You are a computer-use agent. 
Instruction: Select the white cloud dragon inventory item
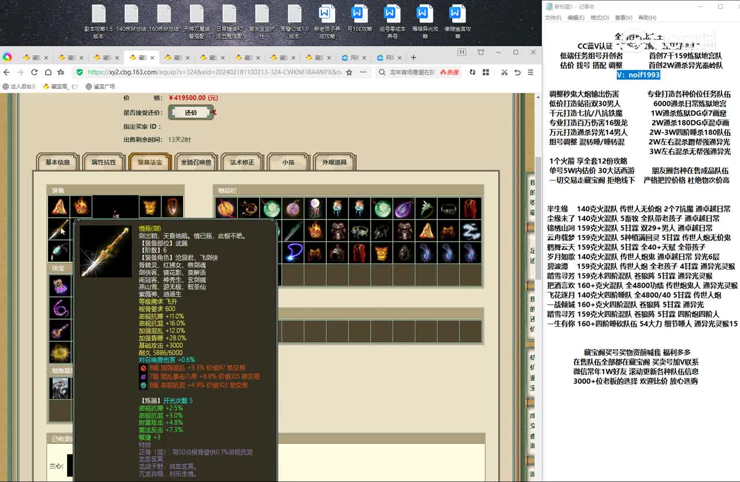pos(471,231)
